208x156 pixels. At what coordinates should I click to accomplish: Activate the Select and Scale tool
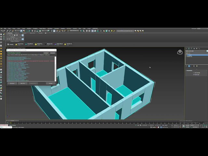pyautogui.click(x=38, y=31)
